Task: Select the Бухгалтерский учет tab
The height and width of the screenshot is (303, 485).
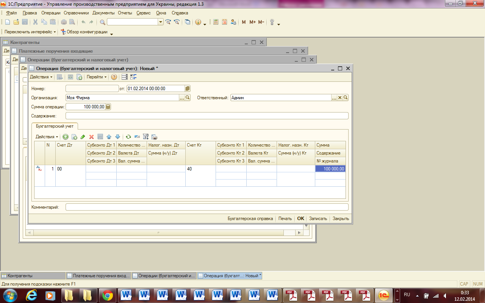Action: point(55,126)
